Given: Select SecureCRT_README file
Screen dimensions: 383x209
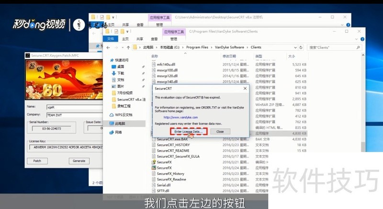Looking at the screenshot, I should (x=173, y=151).
